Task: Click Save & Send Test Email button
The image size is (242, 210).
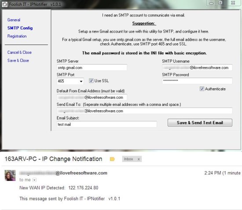Action: (x=200, y=123)
